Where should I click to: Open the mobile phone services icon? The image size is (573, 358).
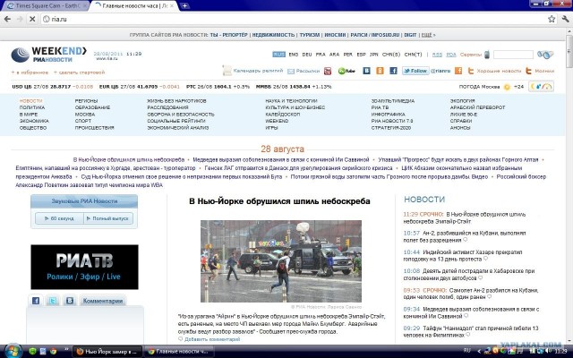[487, 55]
